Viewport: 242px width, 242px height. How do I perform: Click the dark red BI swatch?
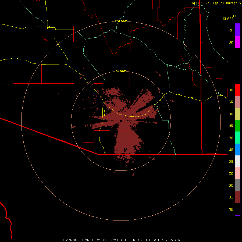pyautogui.click(x=237, y=197)
